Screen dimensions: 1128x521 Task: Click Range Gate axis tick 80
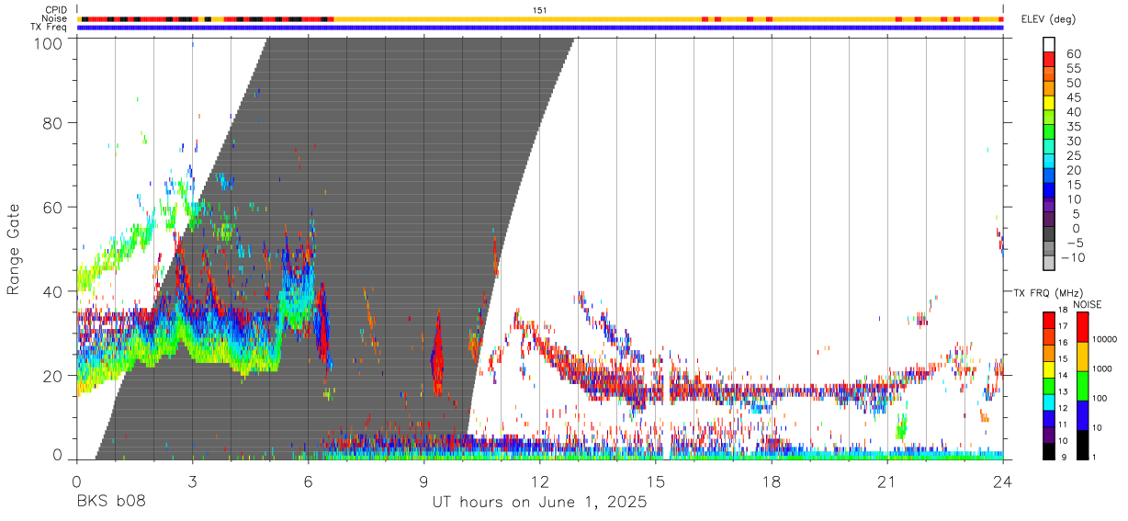click(54, 122)
